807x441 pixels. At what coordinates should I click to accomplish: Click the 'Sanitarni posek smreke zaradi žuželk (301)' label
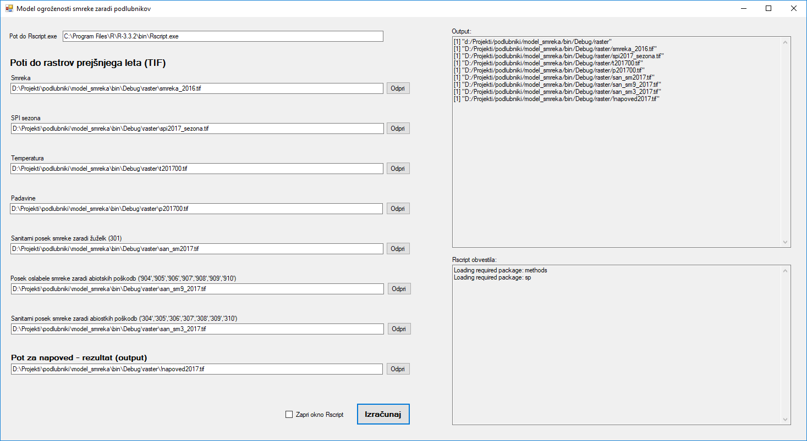(x=67, y=238)
